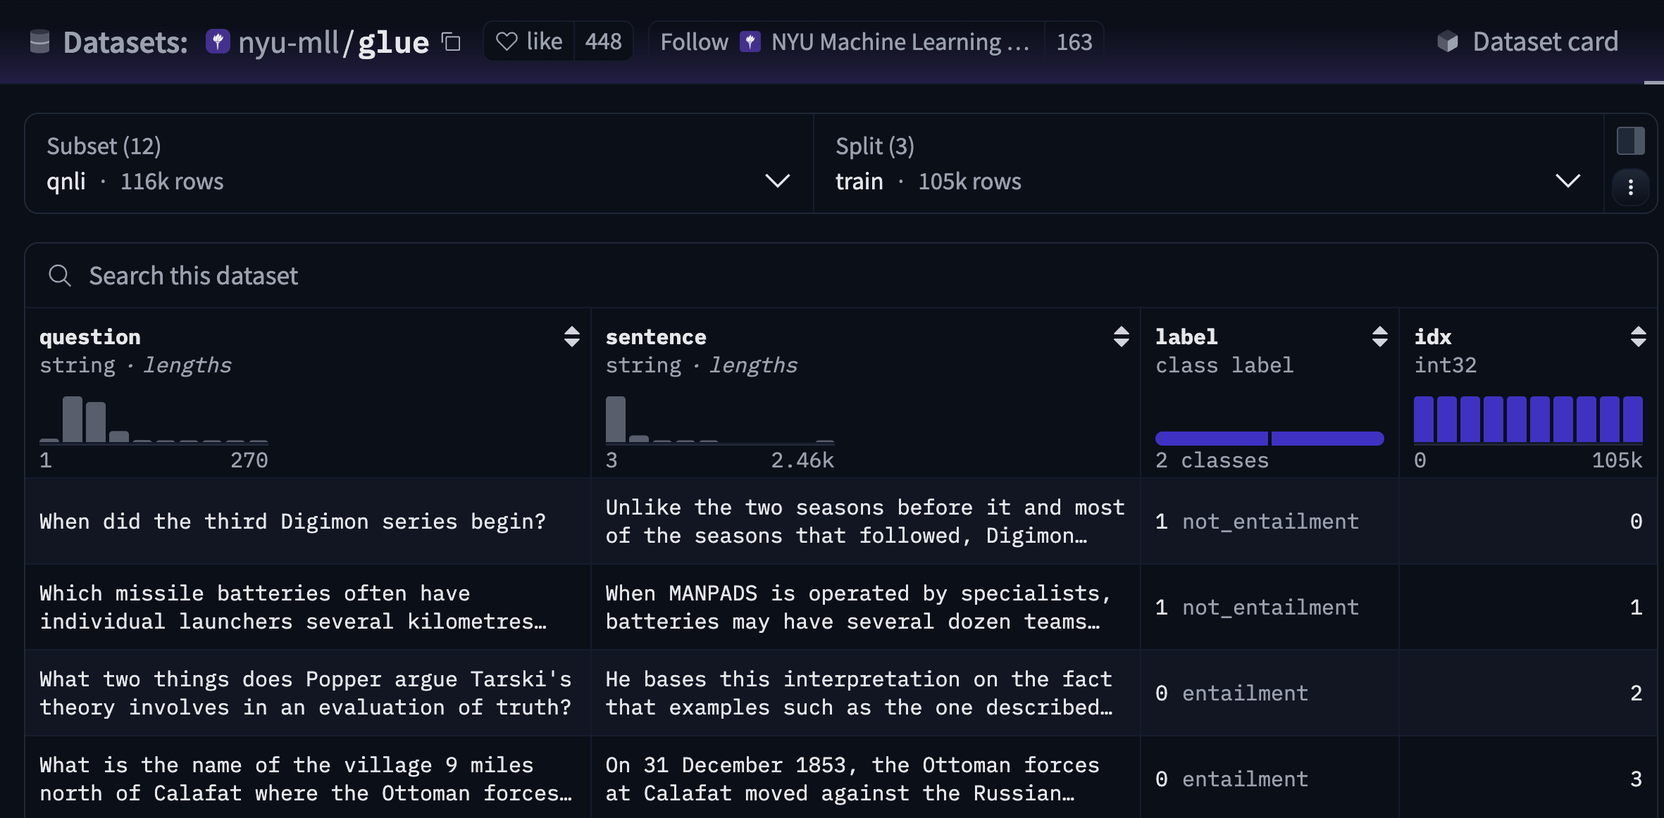Click the search magnifier icon
The height and width of the screenshot is (818, 1664).
pos(60,276)
